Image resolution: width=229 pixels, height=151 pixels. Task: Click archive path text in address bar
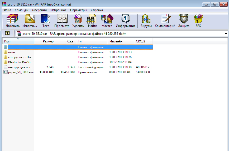pos(74,34)
